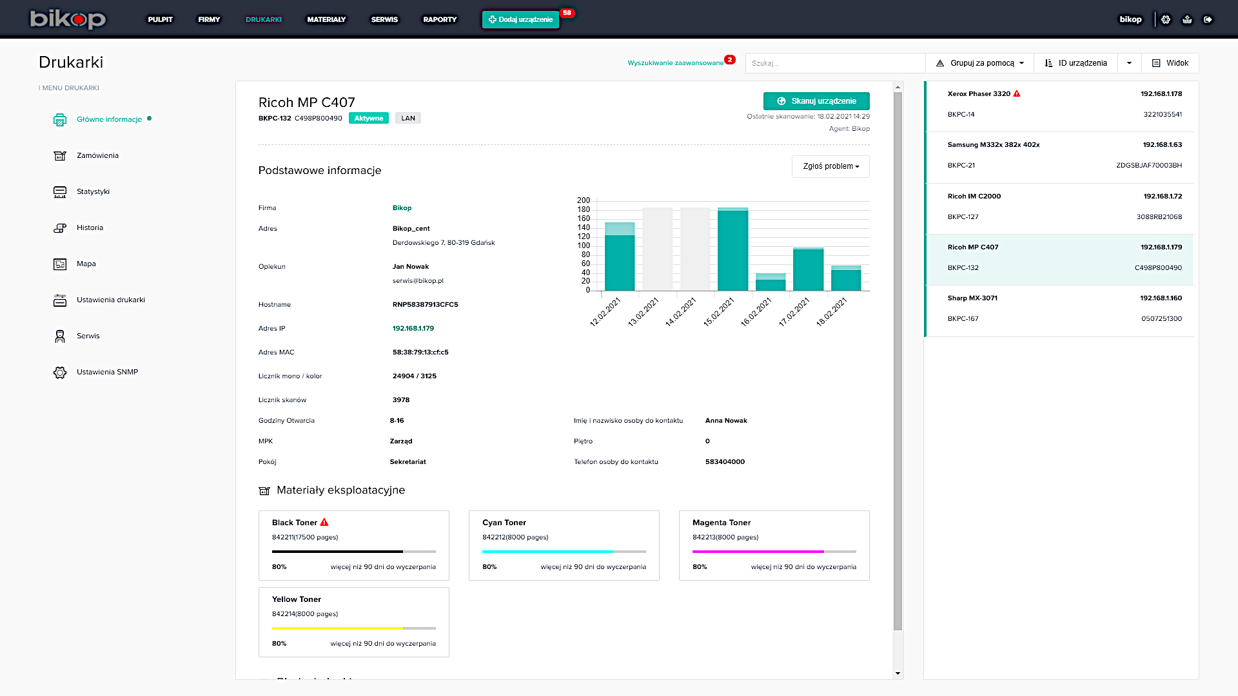Open settings gear icon in top bar
1238x696 pixels.
(x=1166, y=19)
